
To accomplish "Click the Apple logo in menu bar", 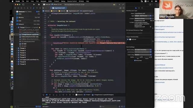I will click(x=12, y=1).
